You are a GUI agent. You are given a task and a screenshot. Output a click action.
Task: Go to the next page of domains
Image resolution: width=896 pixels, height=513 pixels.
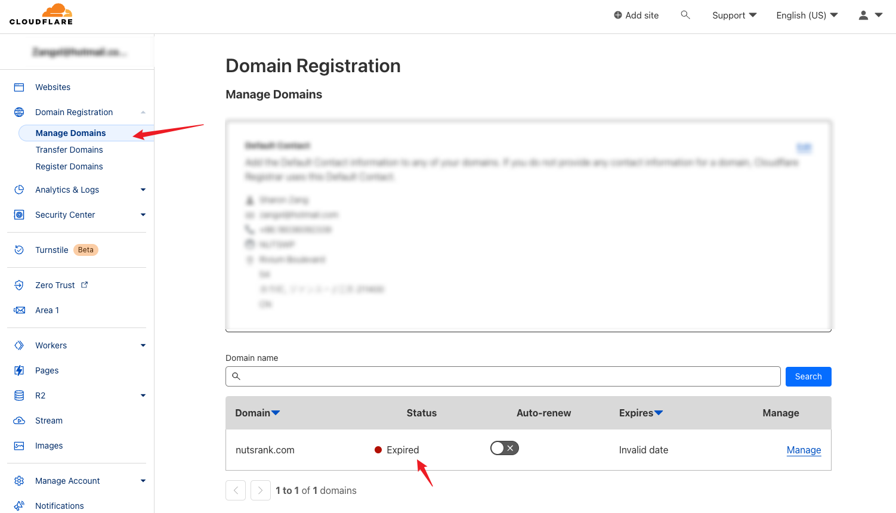coord(260,490)
